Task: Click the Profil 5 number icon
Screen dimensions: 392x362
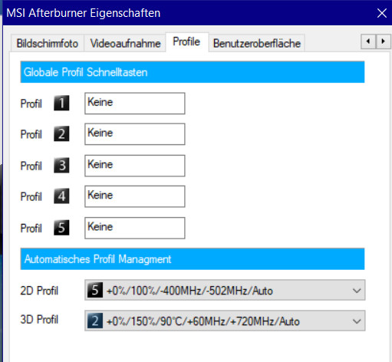Action: (x=61, y=228)
